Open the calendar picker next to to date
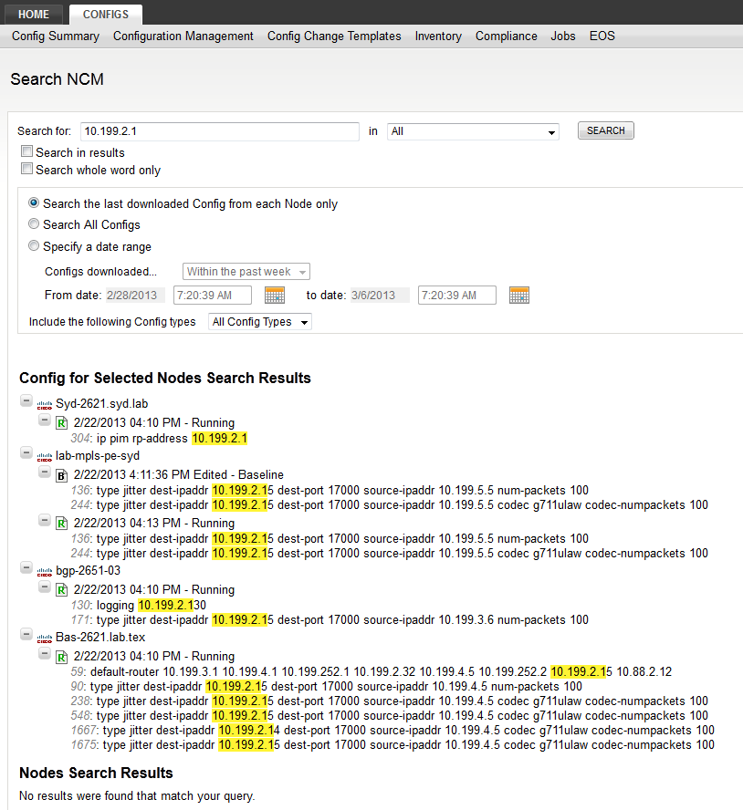 [x=518, y=295]
